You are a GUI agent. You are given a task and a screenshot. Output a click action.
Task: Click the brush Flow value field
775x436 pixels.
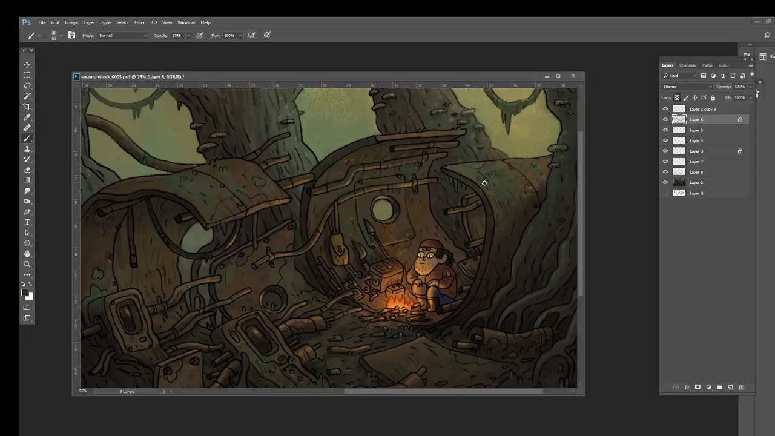point(229,35)
